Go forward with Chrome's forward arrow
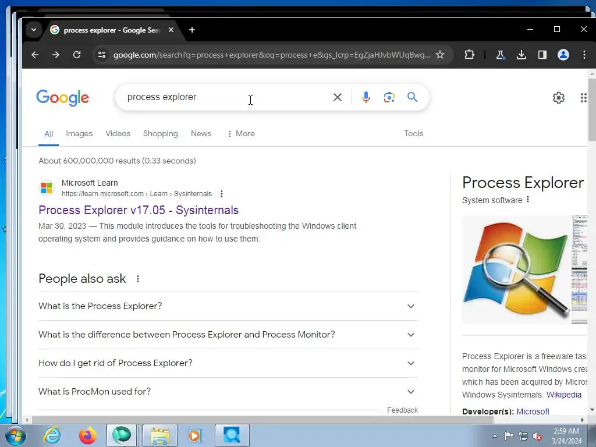 point(56,55)
